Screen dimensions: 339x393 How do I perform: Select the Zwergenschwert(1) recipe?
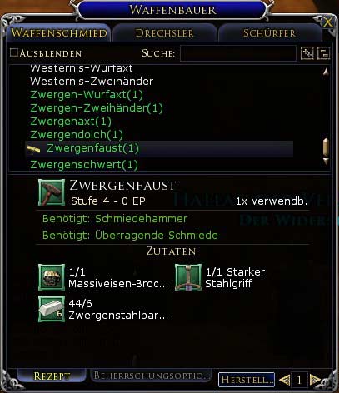click(84, 165)
